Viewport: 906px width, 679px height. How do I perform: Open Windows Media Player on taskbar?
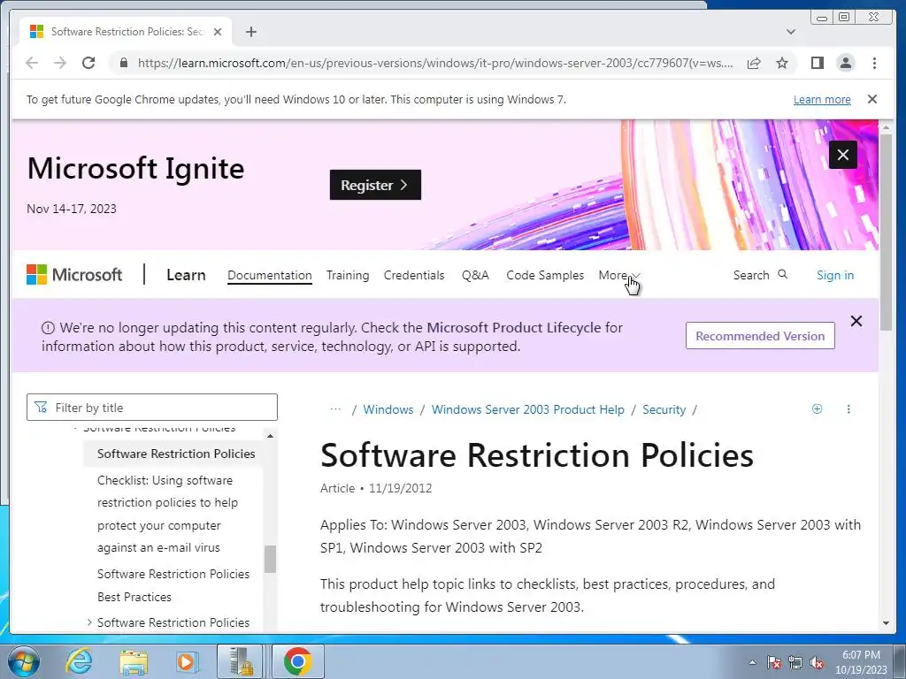click(186, 661)
